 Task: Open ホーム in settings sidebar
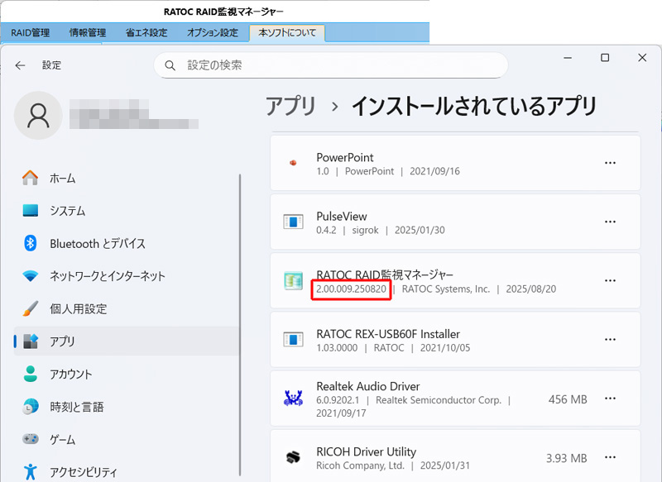pos(127,178)
